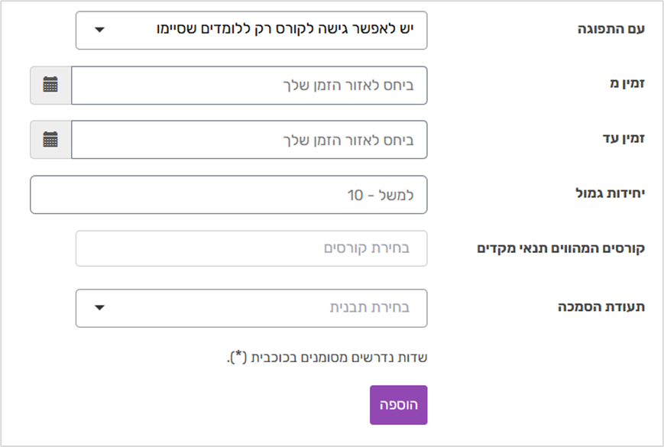Click the תעודת הסמכה field label
Image resolution: width=664 pixels, height=447 pixels.
(601, 306)
